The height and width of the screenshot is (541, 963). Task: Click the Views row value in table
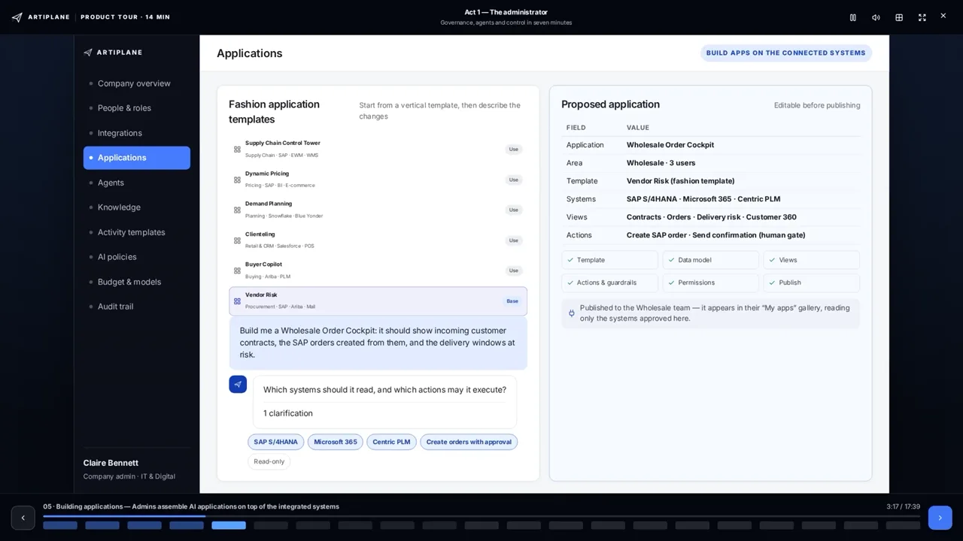click(712, 217)
